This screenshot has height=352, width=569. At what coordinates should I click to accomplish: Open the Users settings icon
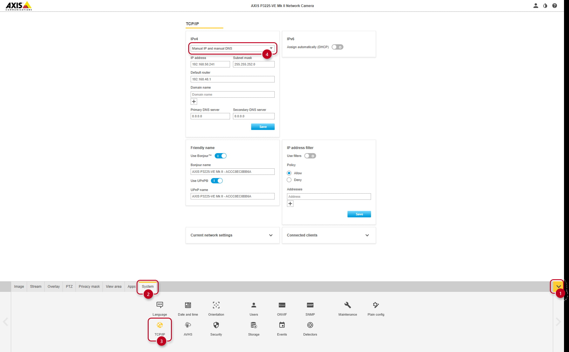254,305
